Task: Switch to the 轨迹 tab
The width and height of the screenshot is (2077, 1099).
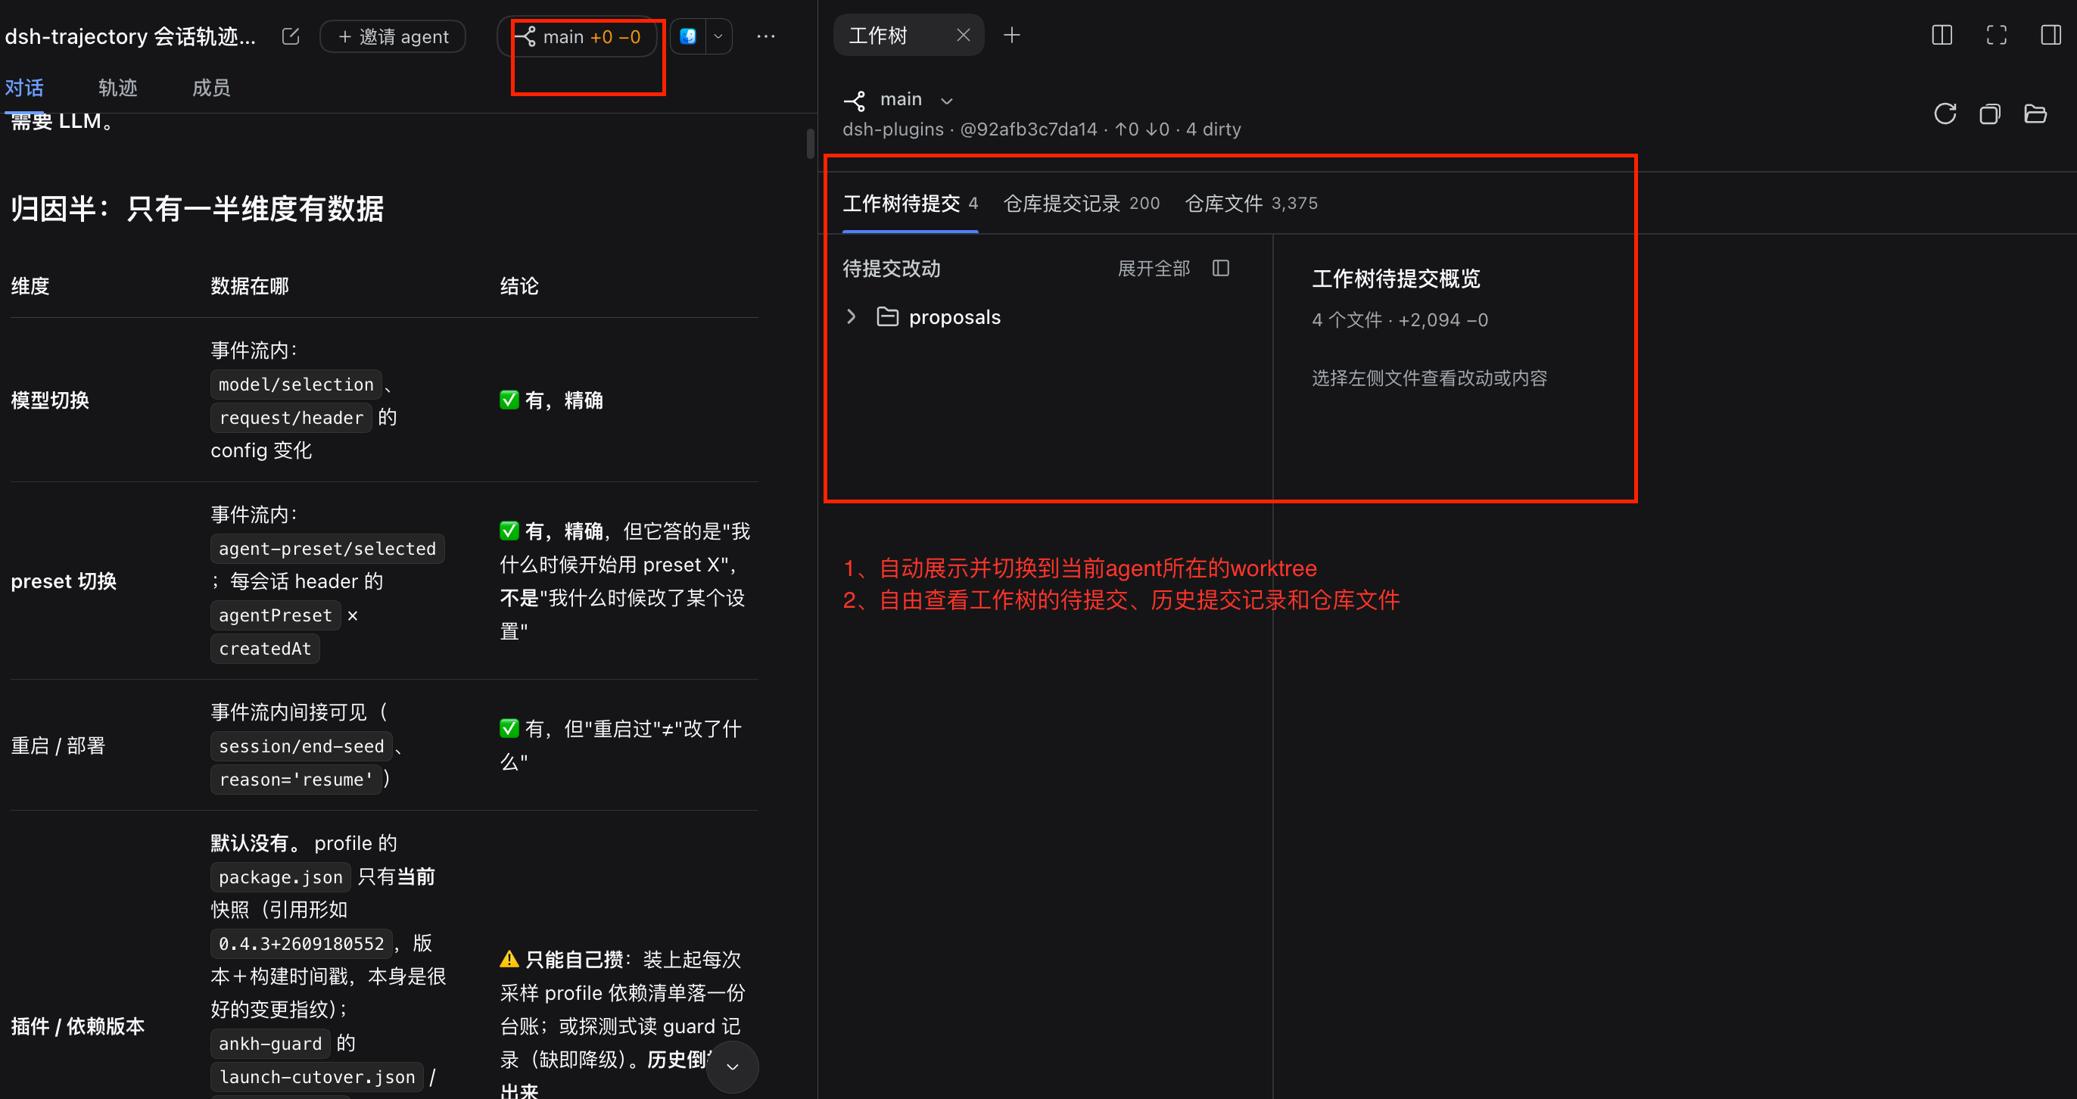Action: coord(118,88)
